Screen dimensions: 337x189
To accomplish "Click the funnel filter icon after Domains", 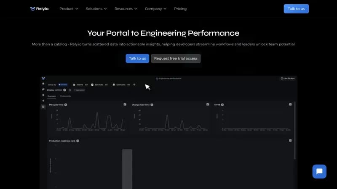I will pyautogui.click(x=134, y=85).
